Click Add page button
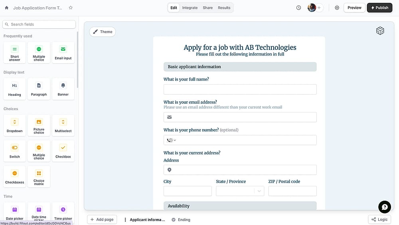 [x=102, y=219]
